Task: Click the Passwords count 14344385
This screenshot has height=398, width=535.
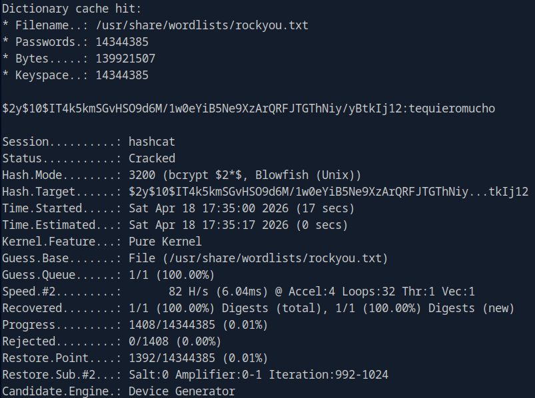Action: pyautogui.click(x=122, y=42)
